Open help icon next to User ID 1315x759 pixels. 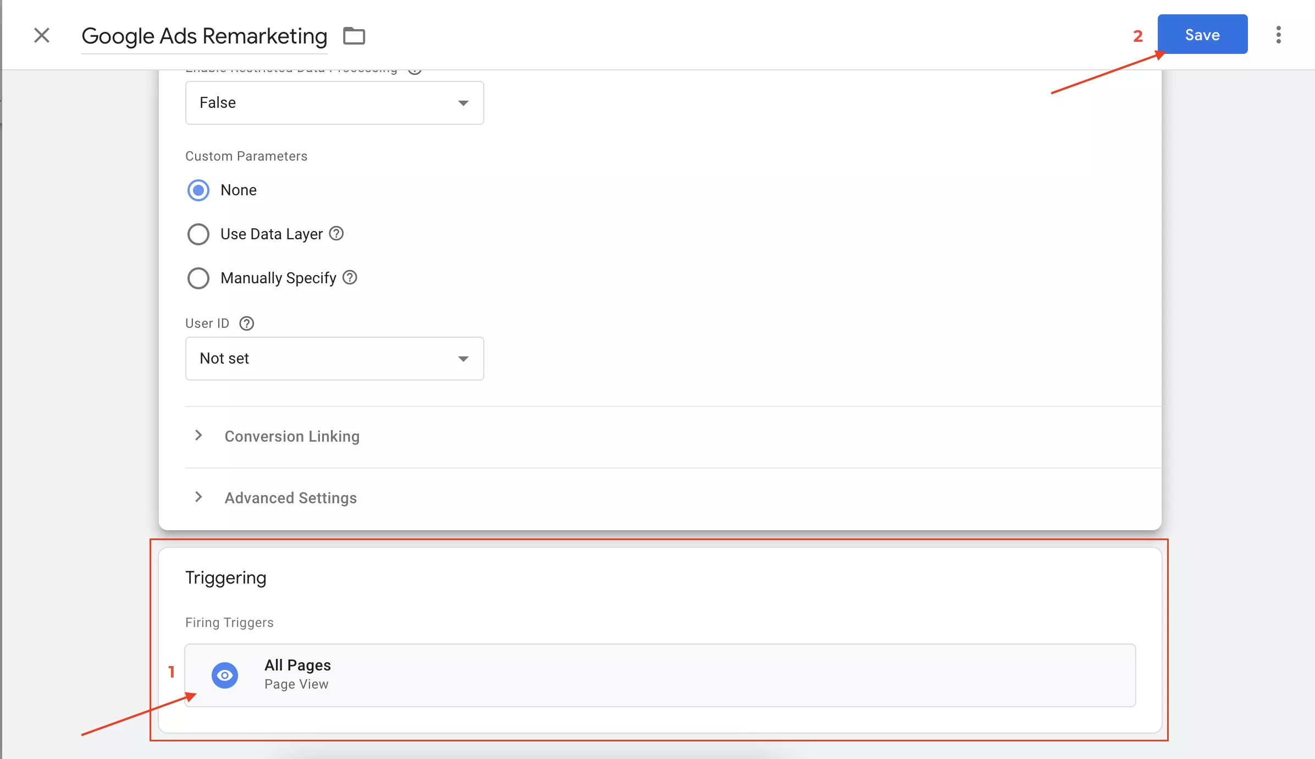pos(247,323)
